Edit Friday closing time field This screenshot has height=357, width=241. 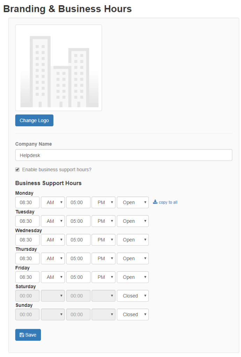[x=78, y=277]
